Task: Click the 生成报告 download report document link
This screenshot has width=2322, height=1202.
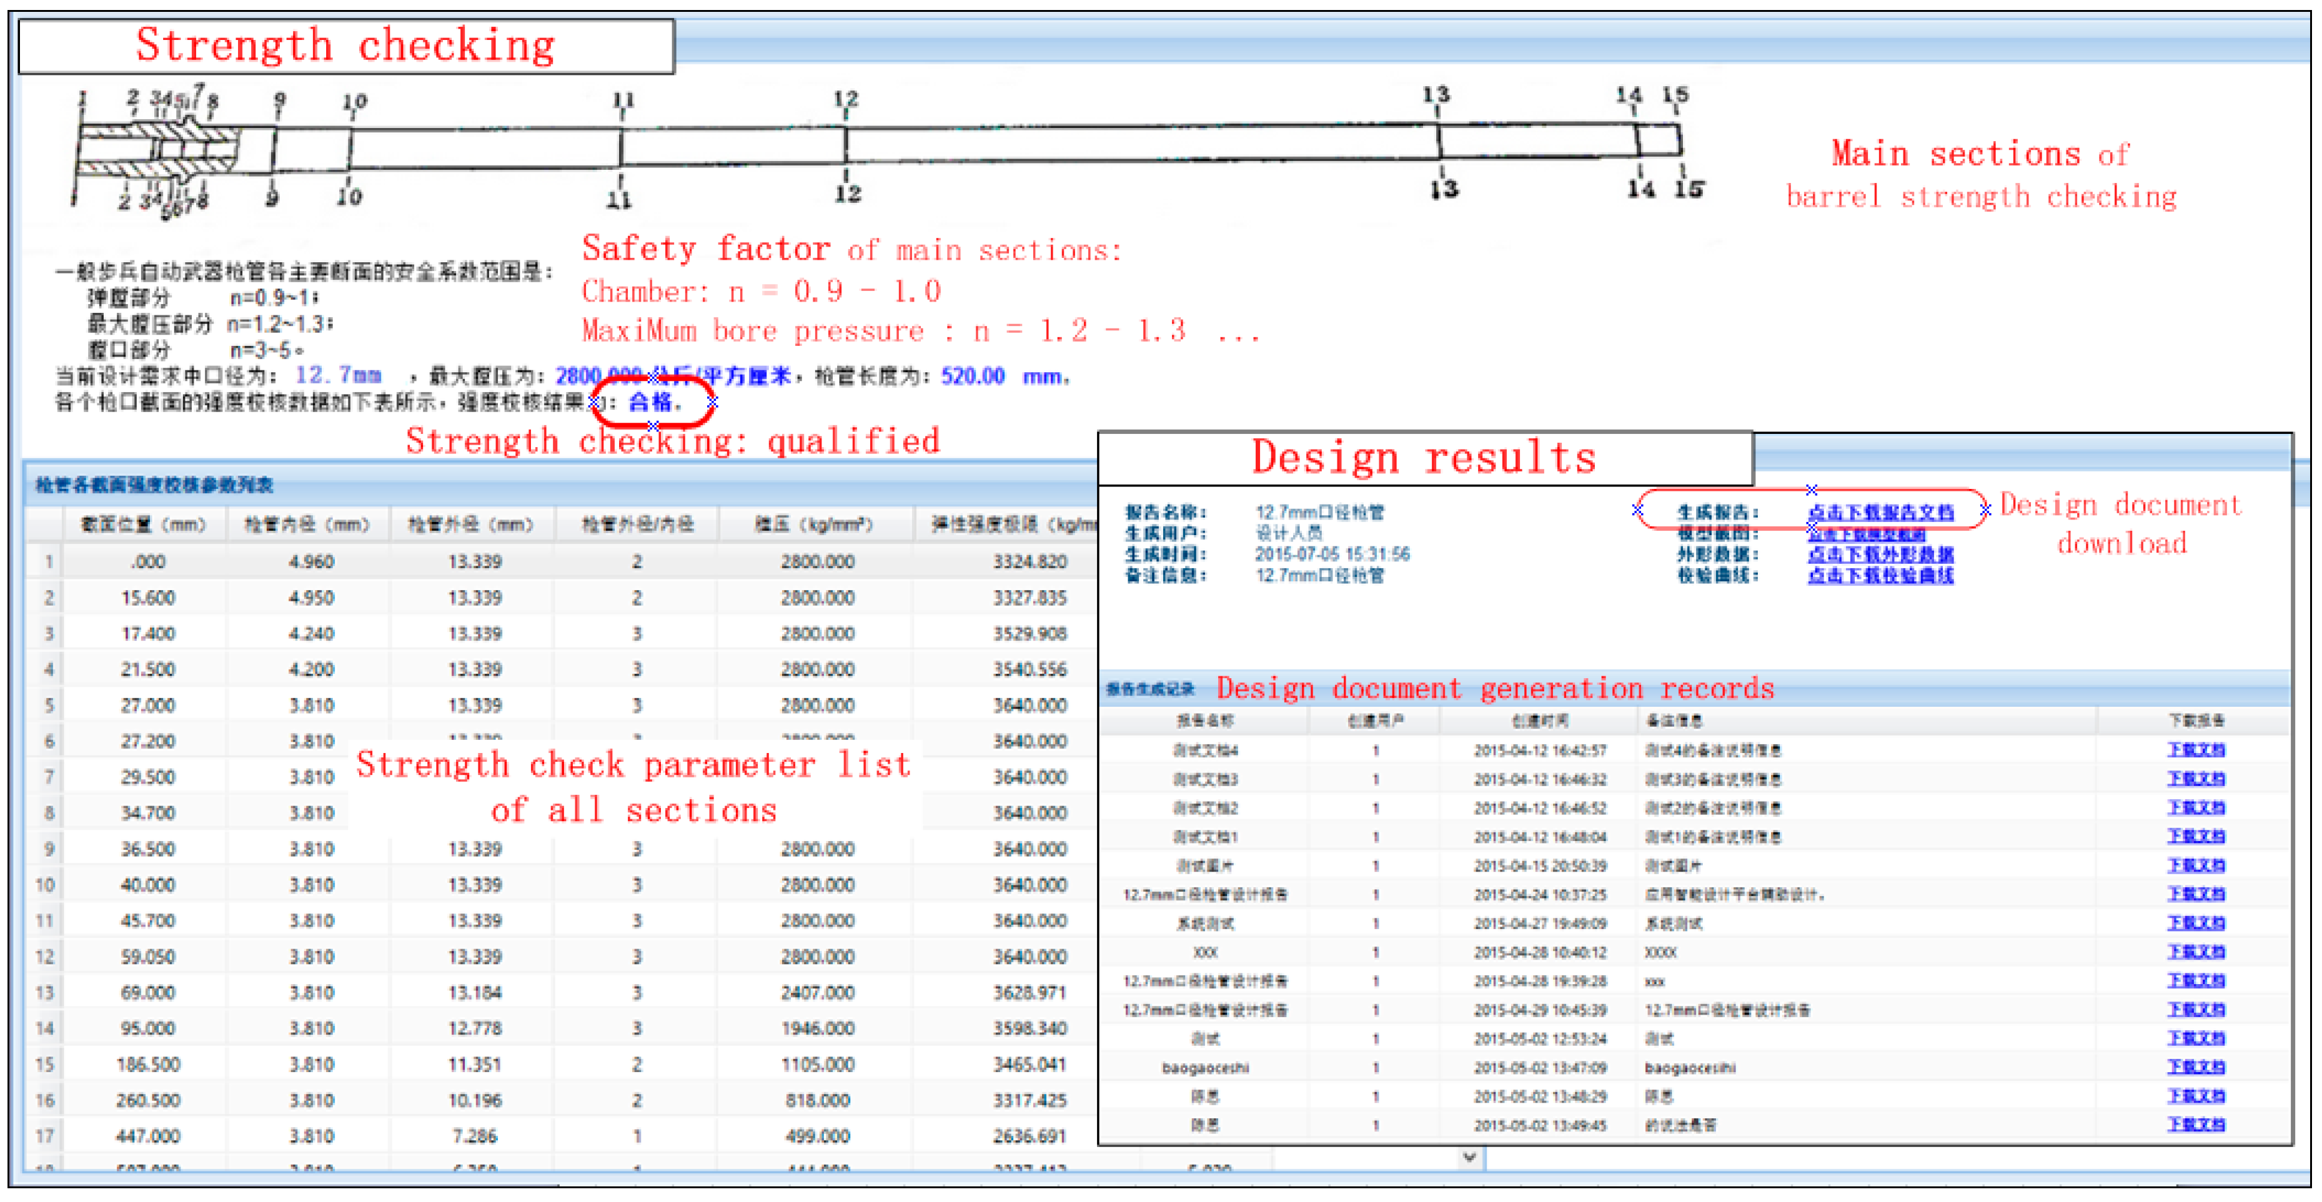Action: (x=1880, y=513)
